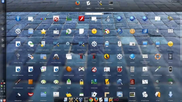The height and width of the screenshot is (102, 182).
Task: Open Java & JavaScript settings
Action: click(x=69, y=69)
